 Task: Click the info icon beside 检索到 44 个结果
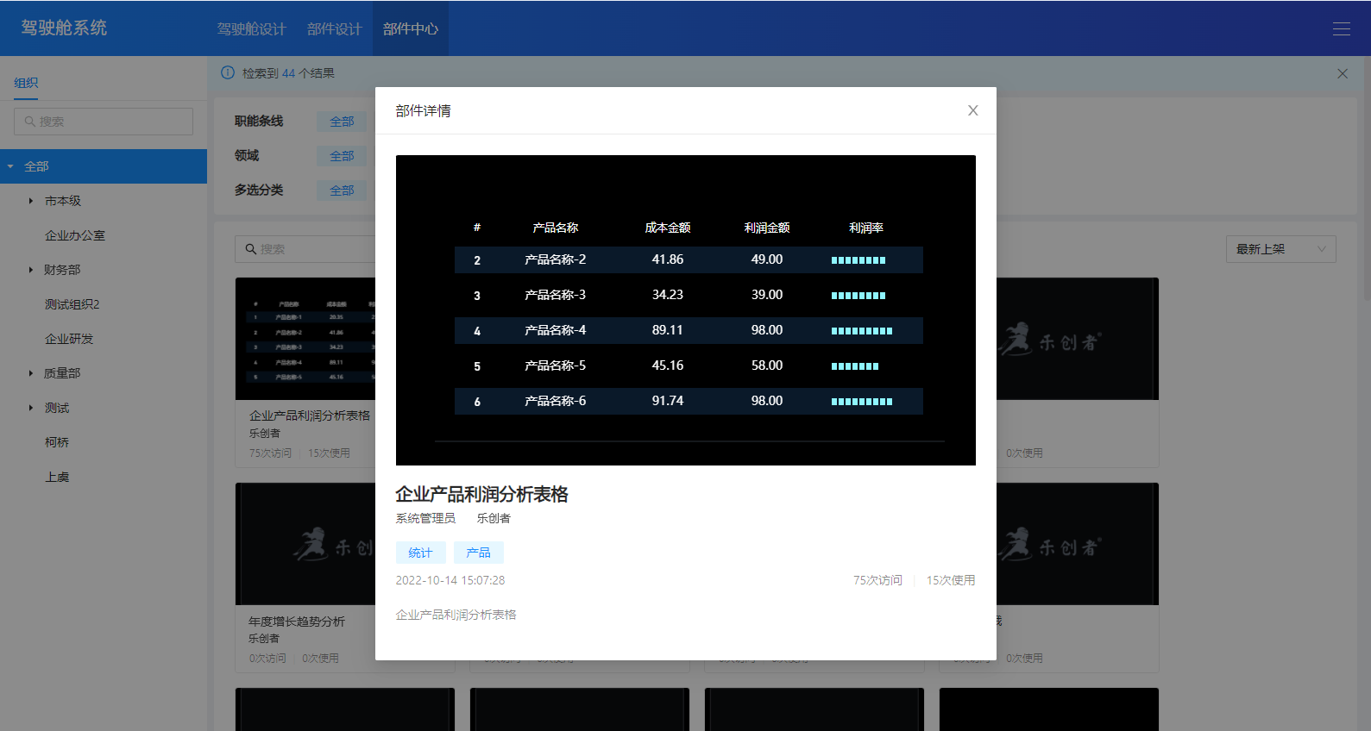click(228, 73)
